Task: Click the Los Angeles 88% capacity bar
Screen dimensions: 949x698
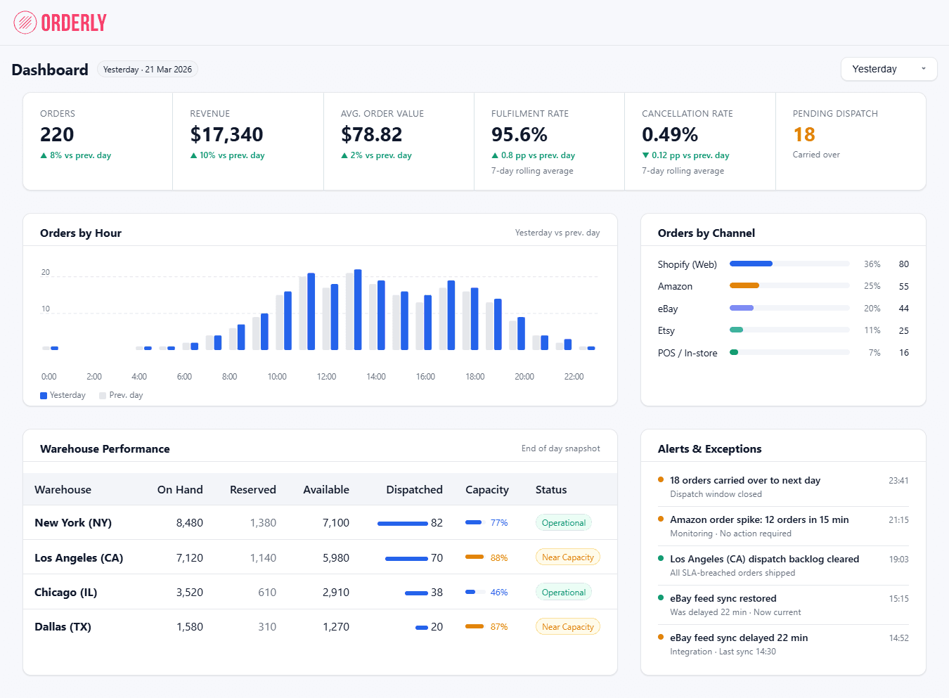Action: tap(475, 557)
